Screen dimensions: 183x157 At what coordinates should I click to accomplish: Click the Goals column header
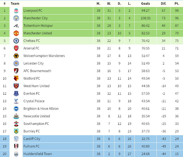(146, 4)
